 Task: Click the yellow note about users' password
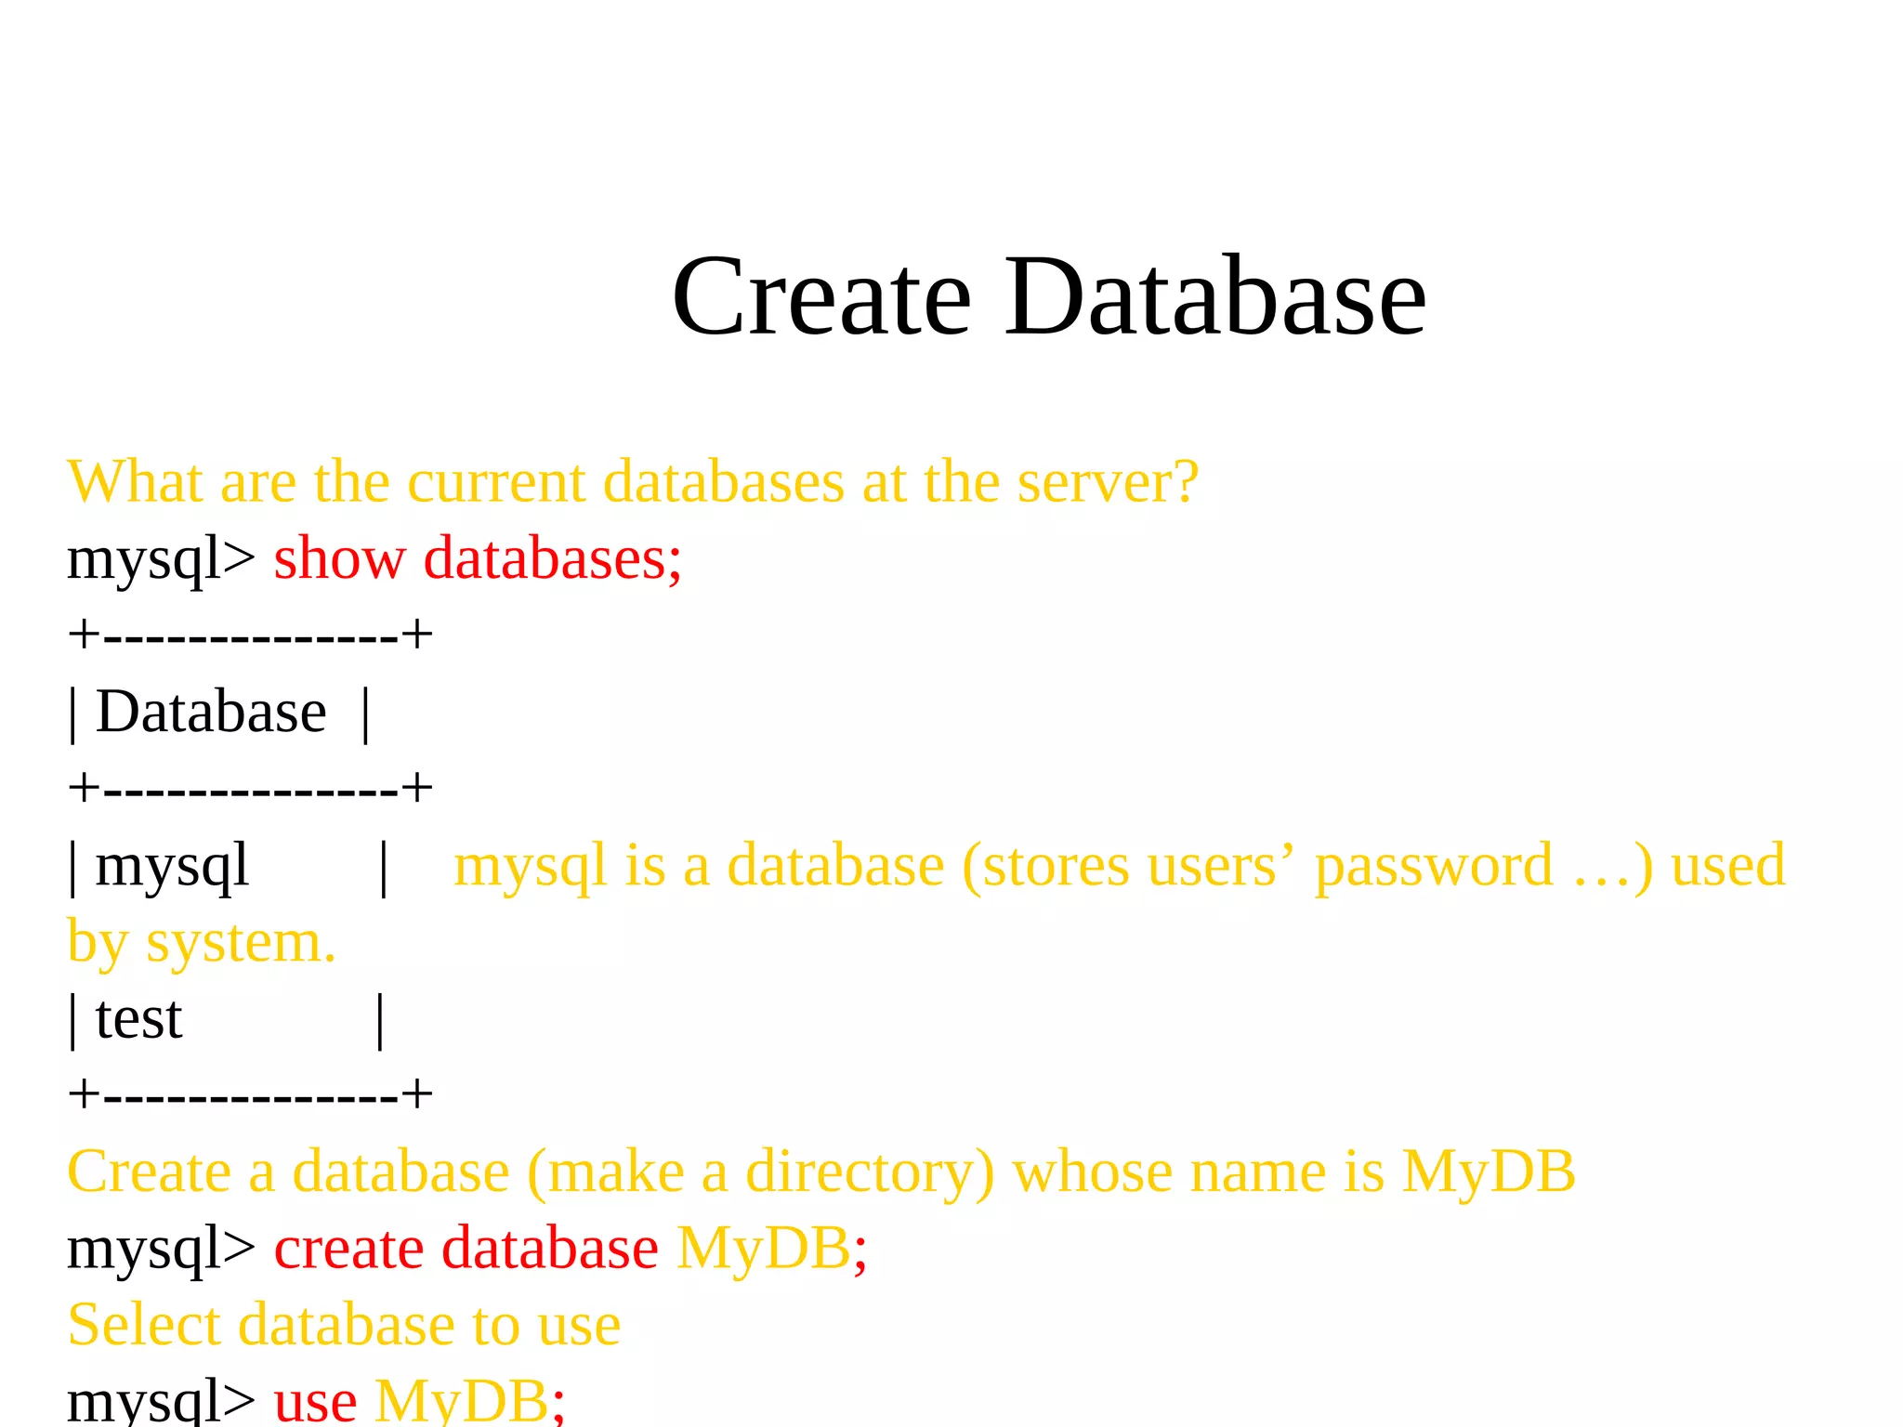point(1119,866)
